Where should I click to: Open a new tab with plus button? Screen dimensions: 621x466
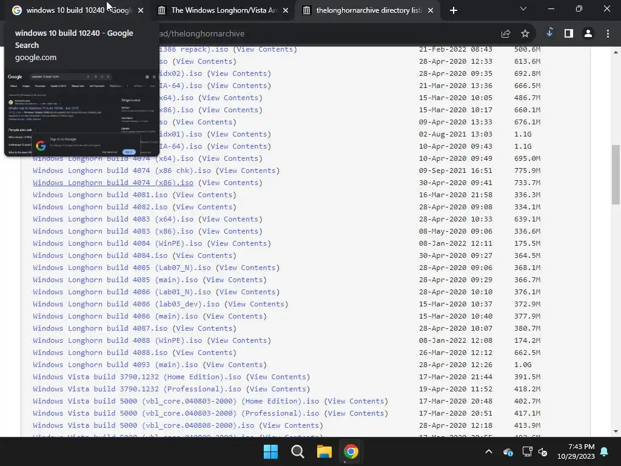click(454, 10)
